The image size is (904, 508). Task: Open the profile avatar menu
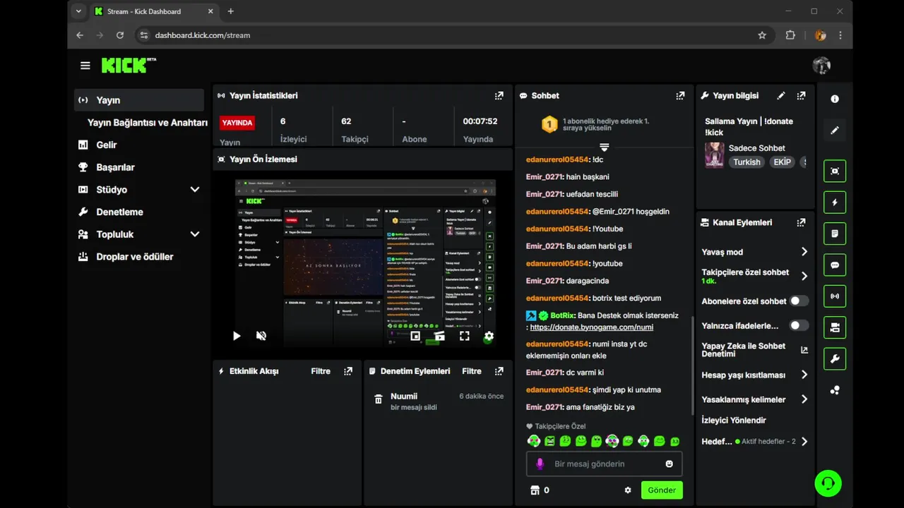[x=821, y=66]
